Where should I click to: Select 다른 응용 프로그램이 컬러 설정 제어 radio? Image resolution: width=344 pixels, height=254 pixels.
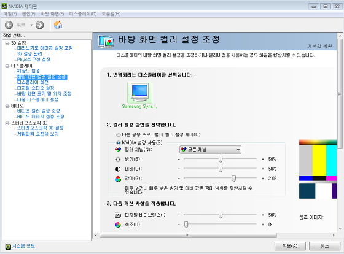tap(119, 134)
